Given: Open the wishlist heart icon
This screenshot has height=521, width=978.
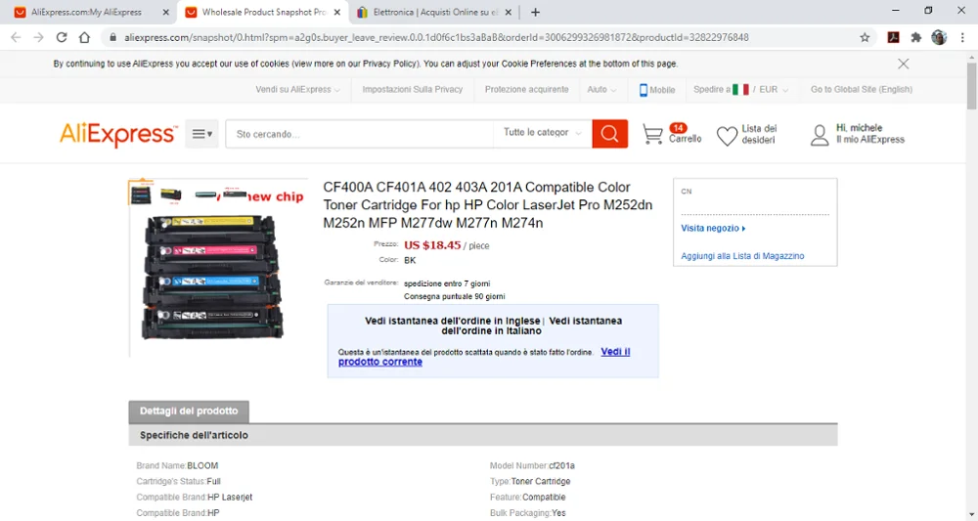Looking at the screenshot, I should click(727, 135).
